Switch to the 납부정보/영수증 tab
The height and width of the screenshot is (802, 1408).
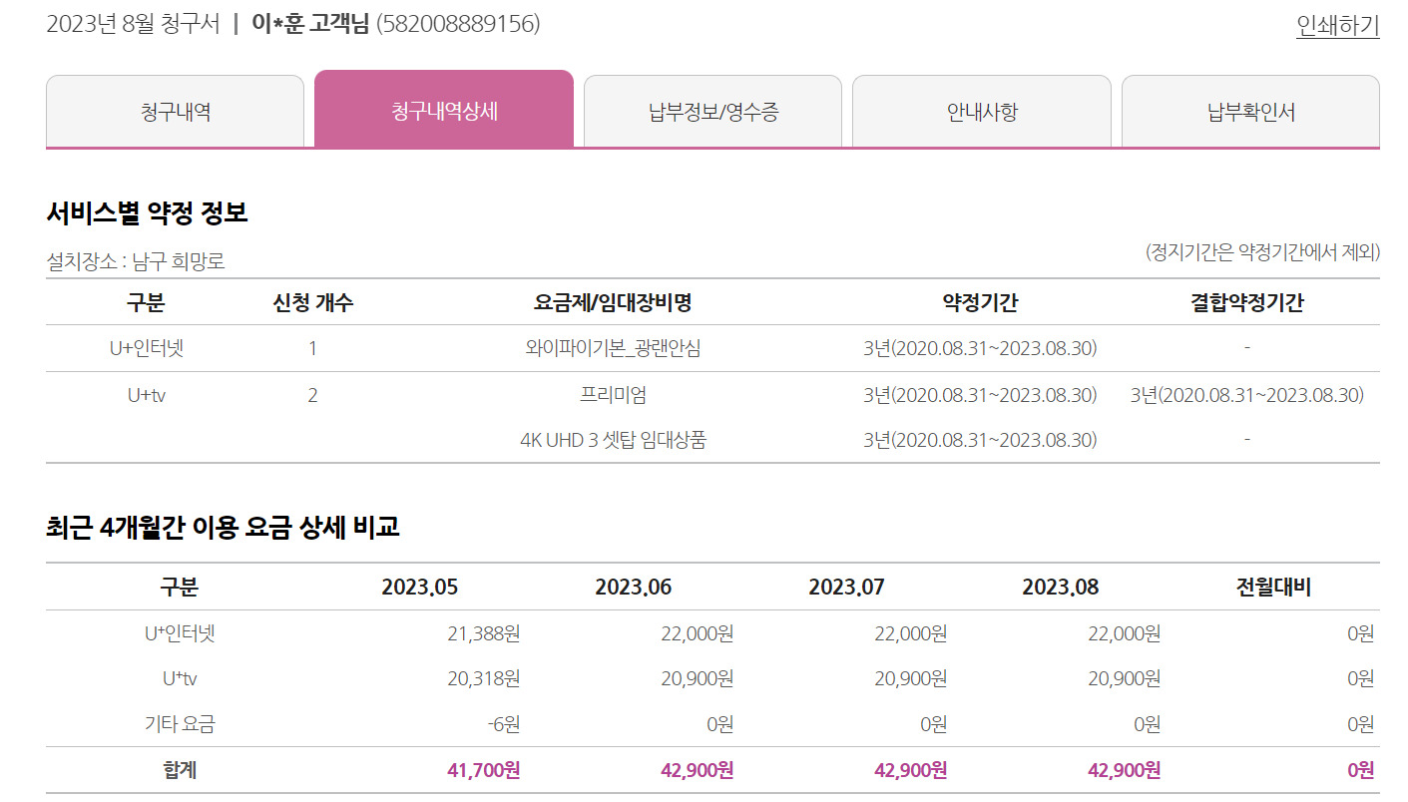click(712, 112)
